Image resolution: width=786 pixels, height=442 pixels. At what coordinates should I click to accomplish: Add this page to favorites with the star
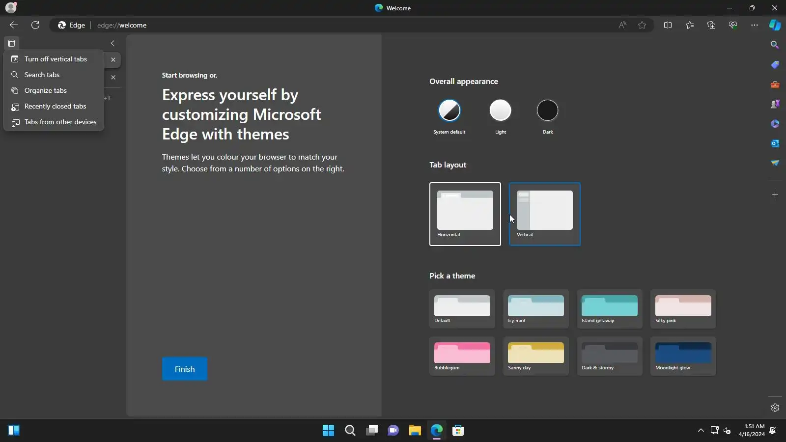[x=642, y=25]
